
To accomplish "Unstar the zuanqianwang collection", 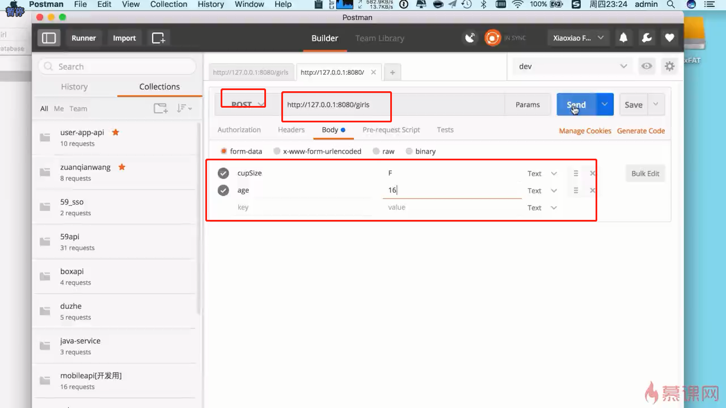I will click(121, 167).
